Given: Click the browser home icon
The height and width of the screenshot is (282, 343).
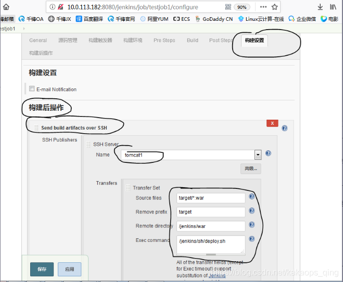Looking at the screenshot, I should pos(6,7).
